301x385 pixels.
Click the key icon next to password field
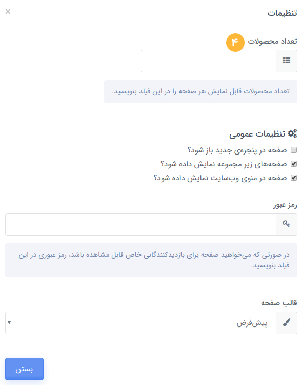tap(286, 224)
